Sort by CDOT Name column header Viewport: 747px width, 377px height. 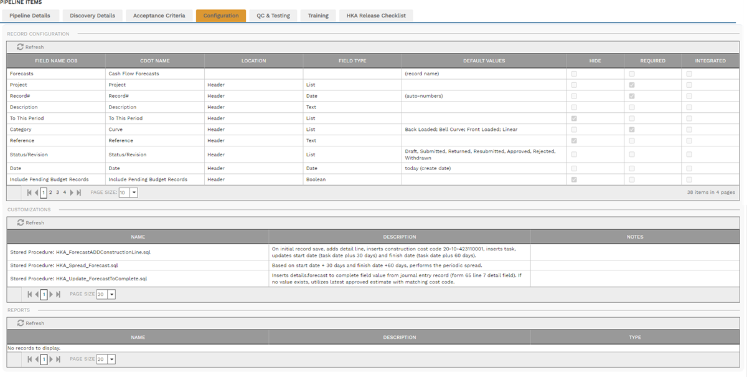click(155, 60)
